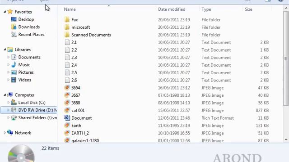This screenshot has width=289, height=162.
Task: Click the file list vertical scrollbar thumb
Action: coord(286,58)
